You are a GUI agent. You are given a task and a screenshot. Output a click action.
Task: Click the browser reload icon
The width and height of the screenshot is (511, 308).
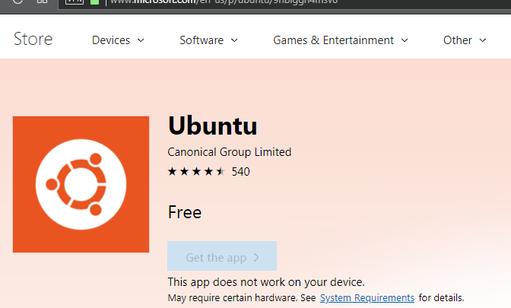click(17, 2)
